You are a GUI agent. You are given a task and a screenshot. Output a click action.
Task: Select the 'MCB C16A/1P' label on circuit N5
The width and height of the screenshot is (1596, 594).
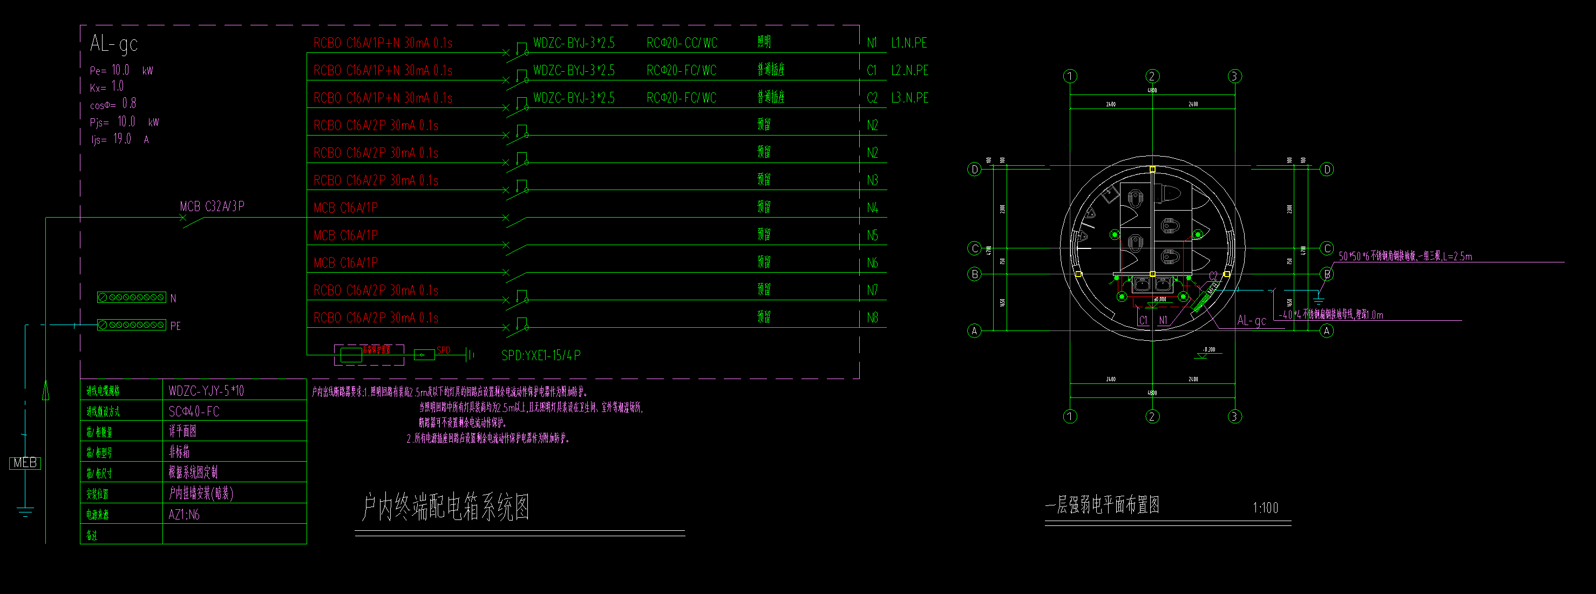pyautogui.click(x=346, y=235)
